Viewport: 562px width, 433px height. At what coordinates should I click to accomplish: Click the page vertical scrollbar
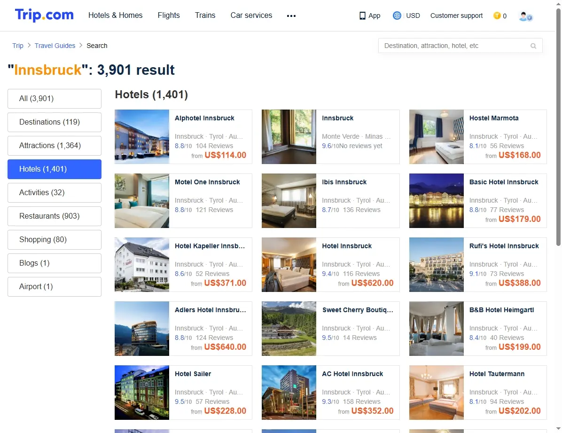558,127
